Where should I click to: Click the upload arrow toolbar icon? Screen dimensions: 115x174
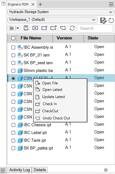[x=35, y=28]
